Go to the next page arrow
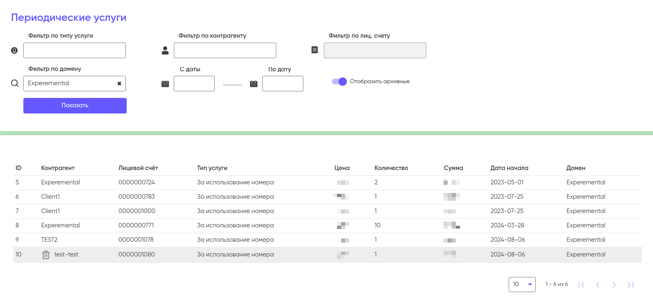Image resolution: width=653 pixels, height=304 pixels. 614,285
